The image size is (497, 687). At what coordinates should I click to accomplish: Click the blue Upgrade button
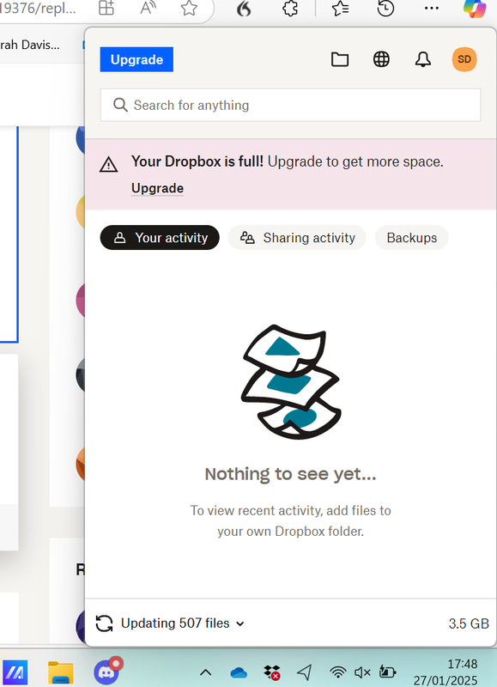pos(136,59)
